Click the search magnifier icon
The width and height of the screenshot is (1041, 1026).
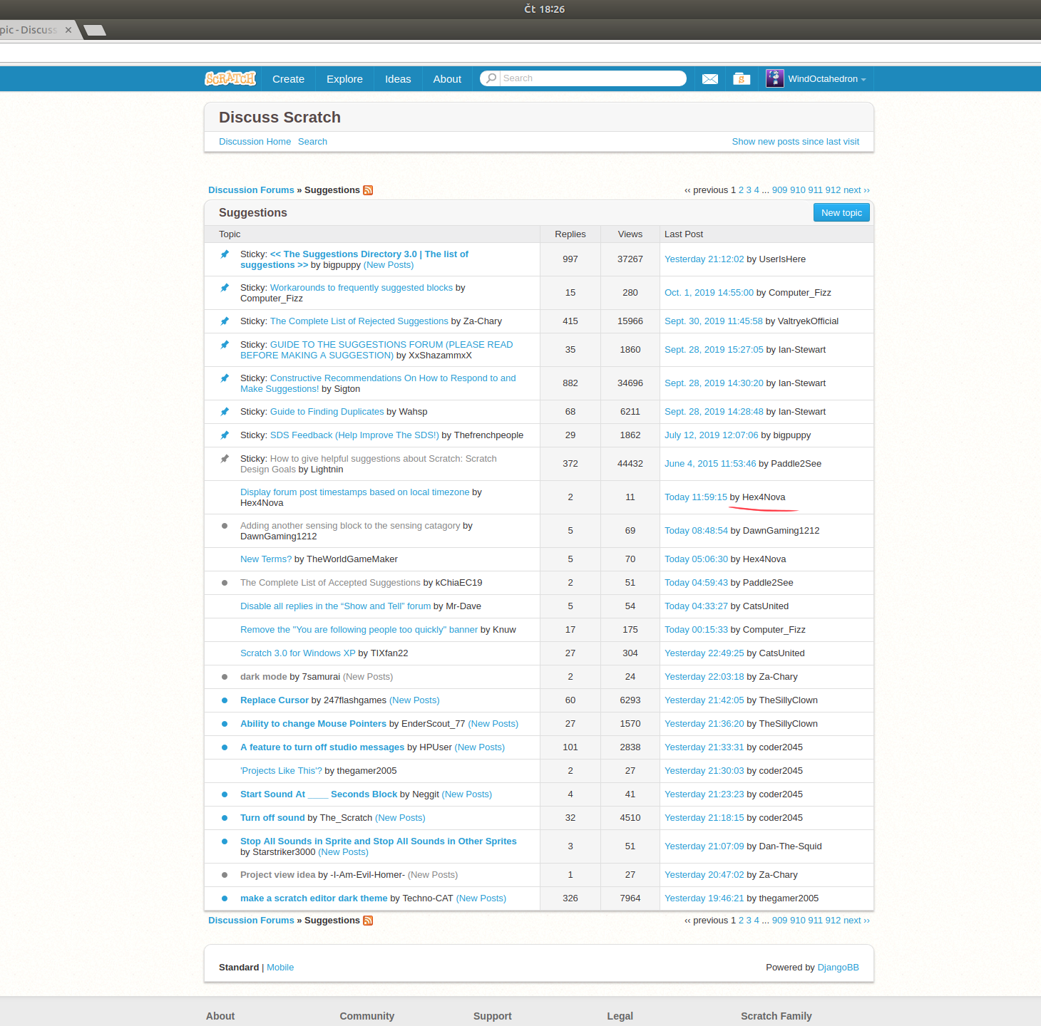[491, 78]
